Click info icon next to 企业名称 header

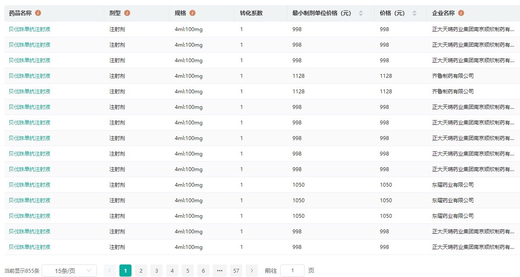click(461, 13)
